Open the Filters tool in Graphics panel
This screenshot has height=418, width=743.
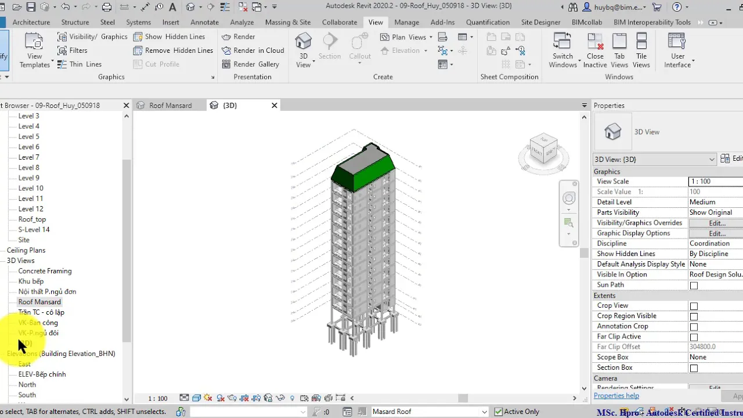(73, 51)
